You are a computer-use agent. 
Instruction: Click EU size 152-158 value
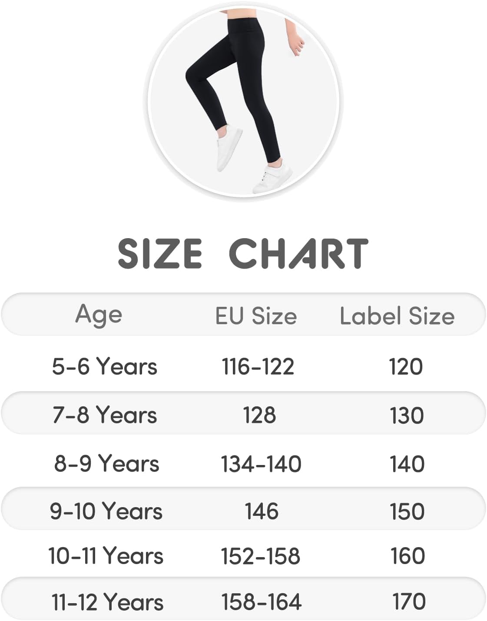coord(260,556)
